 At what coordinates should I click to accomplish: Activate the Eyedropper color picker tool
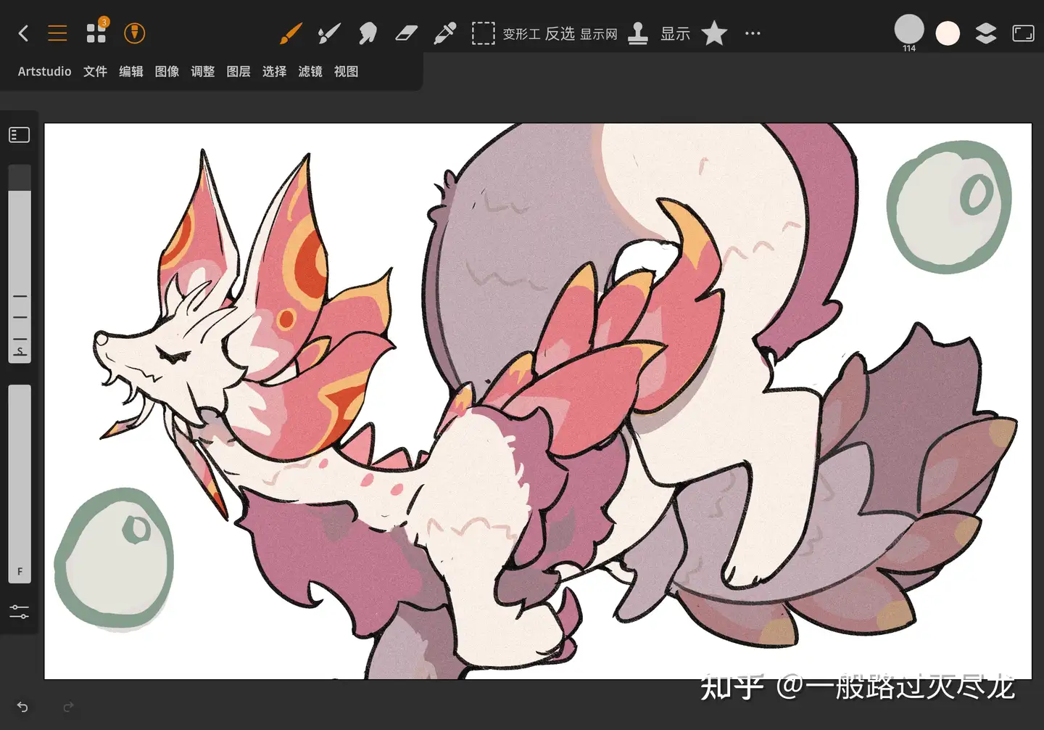[x=444, y=33]
